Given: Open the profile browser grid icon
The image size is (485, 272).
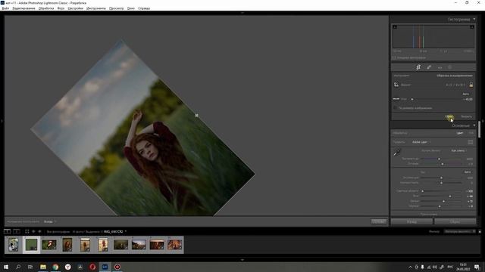Looking at the screenshot, I should click(x=470, y=142).
